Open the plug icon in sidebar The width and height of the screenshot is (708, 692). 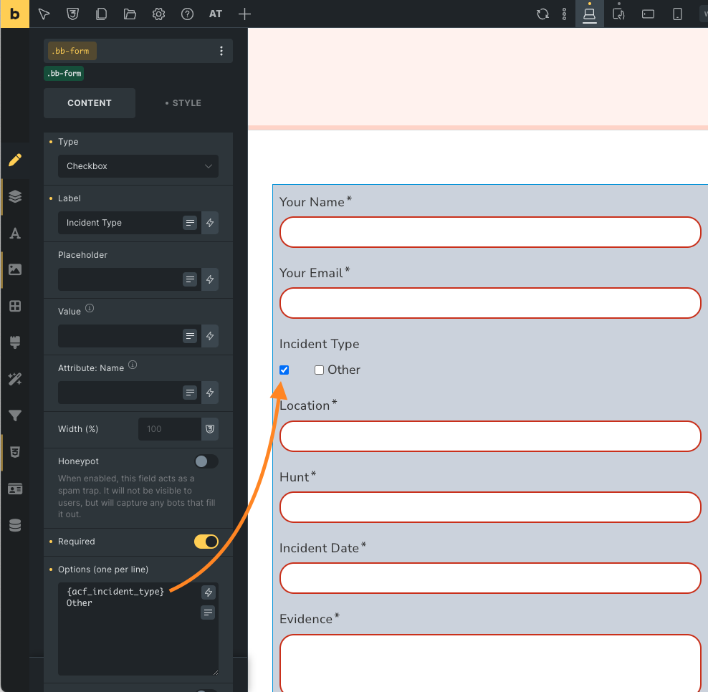pyautogui.click(x=15, y=342)
